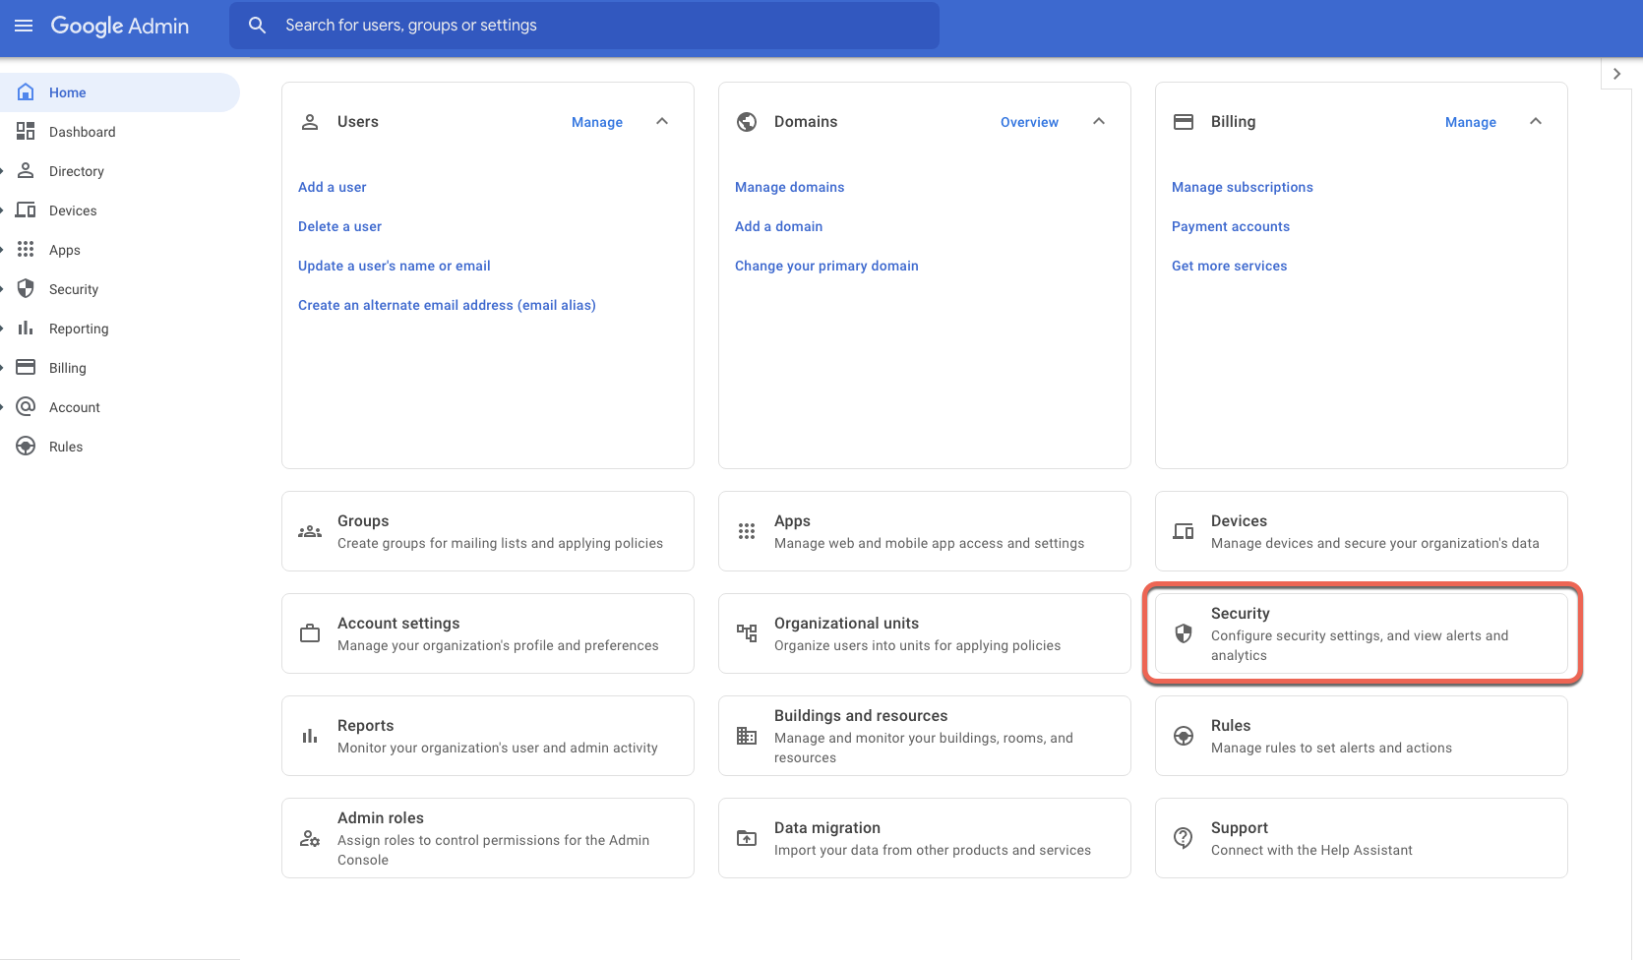Collapse the Domains card chevron

[1099, 121]
